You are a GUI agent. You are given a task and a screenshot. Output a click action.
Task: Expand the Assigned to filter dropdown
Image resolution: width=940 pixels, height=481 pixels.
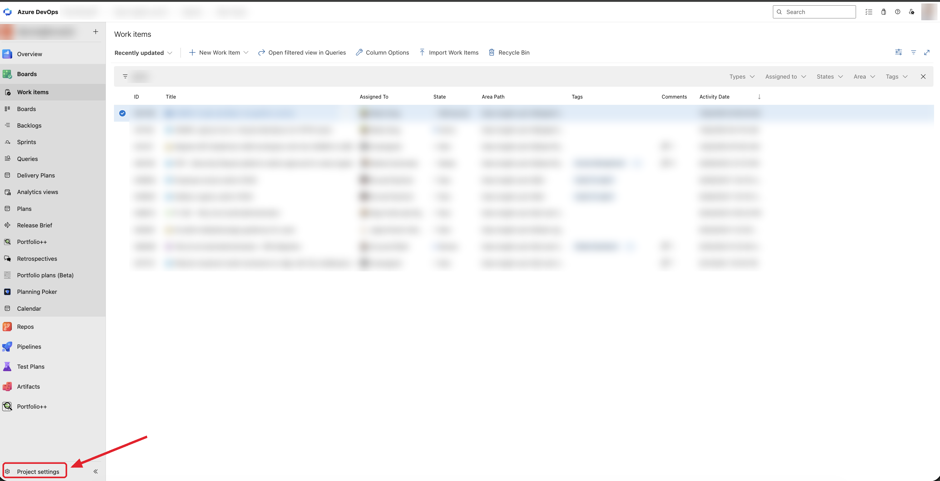click(x=785, y=76)
